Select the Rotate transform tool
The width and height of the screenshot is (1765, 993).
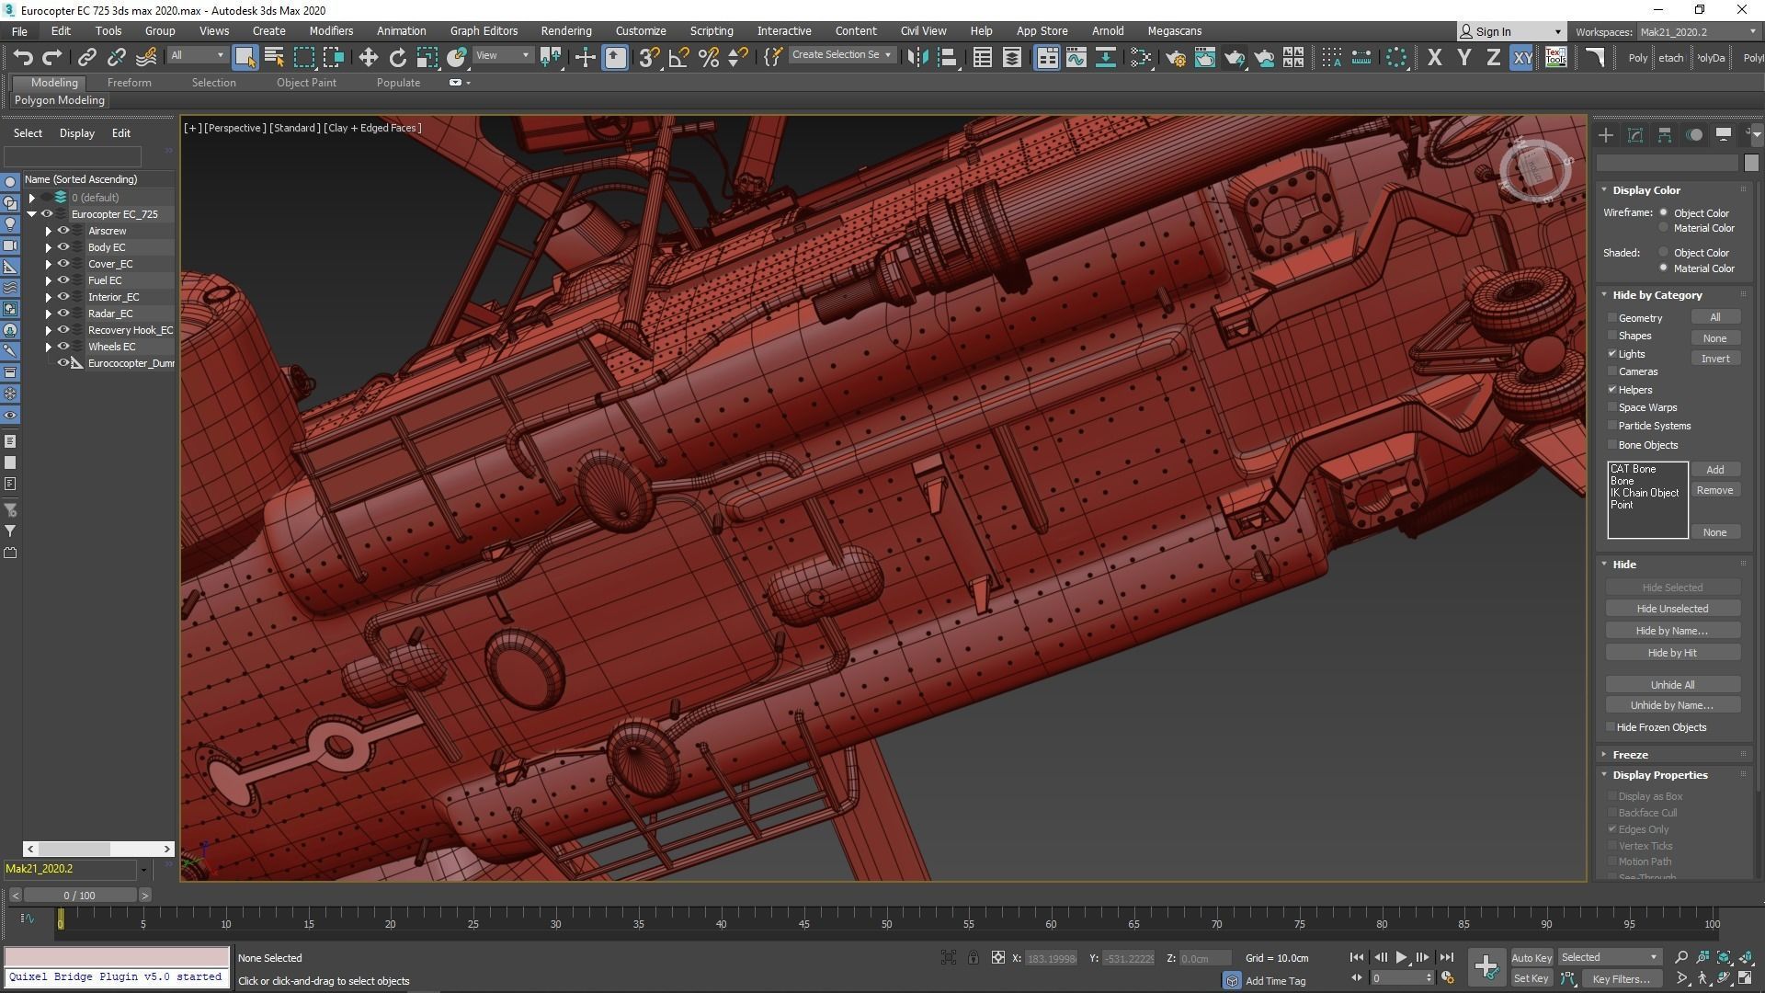click(397, 58)
